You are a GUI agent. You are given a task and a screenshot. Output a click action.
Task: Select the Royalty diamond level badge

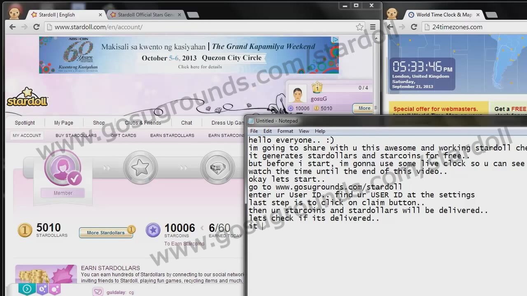(217, 168)
